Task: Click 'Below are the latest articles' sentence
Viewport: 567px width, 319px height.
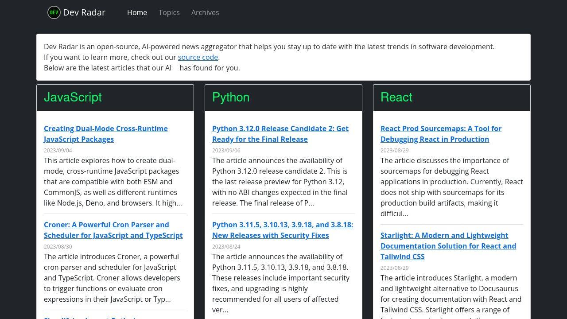Action: tap(142, 68)
